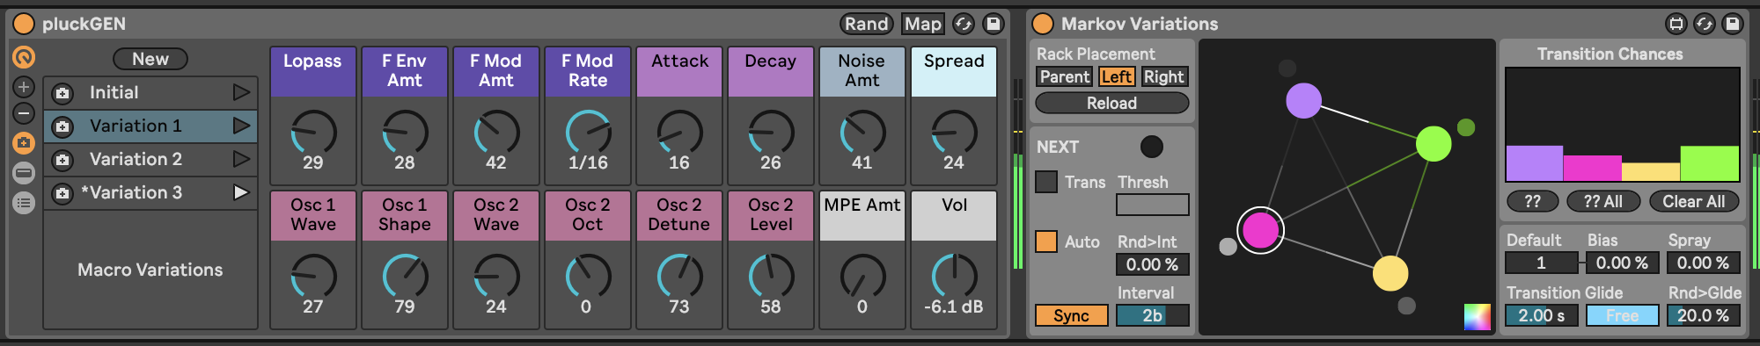Select the *Variation 3 row
This screenshot has width=1760, height=346.
coord(150,192)
